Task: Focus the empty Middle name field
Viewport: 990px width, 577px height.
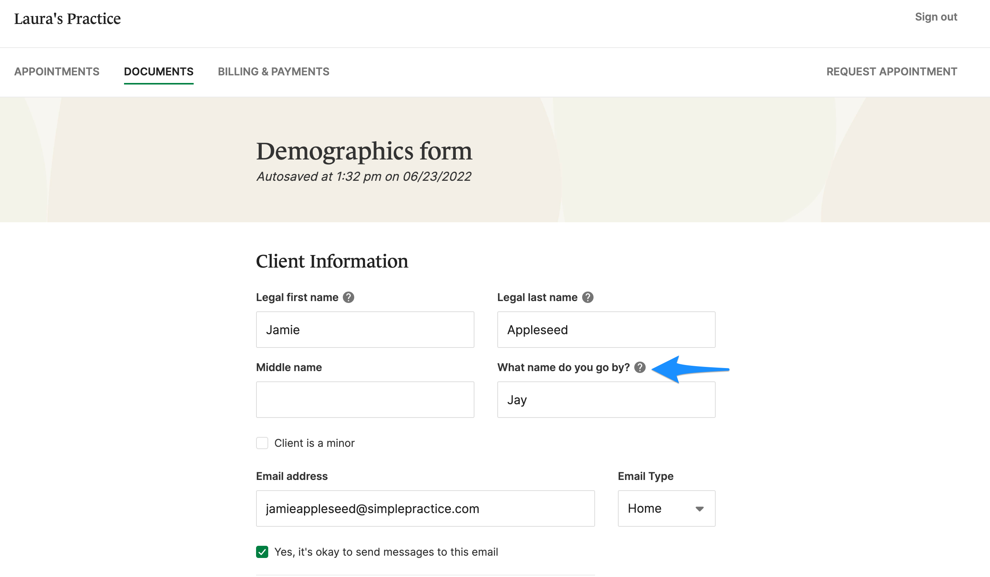Action: (x=365, y=400)
